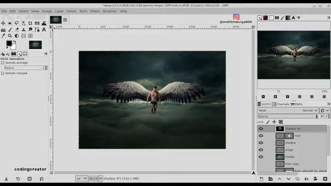
Task: Open the px units dropdown
Action: pyautogui.click(x=82, y=179)
